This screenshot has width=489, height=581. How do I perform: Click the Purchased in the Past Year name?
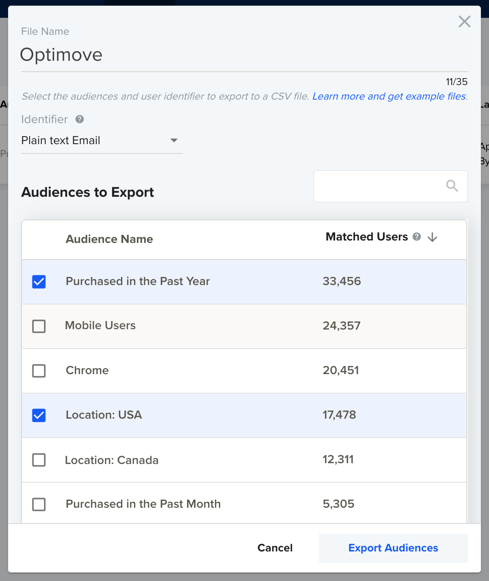(138, 281)
